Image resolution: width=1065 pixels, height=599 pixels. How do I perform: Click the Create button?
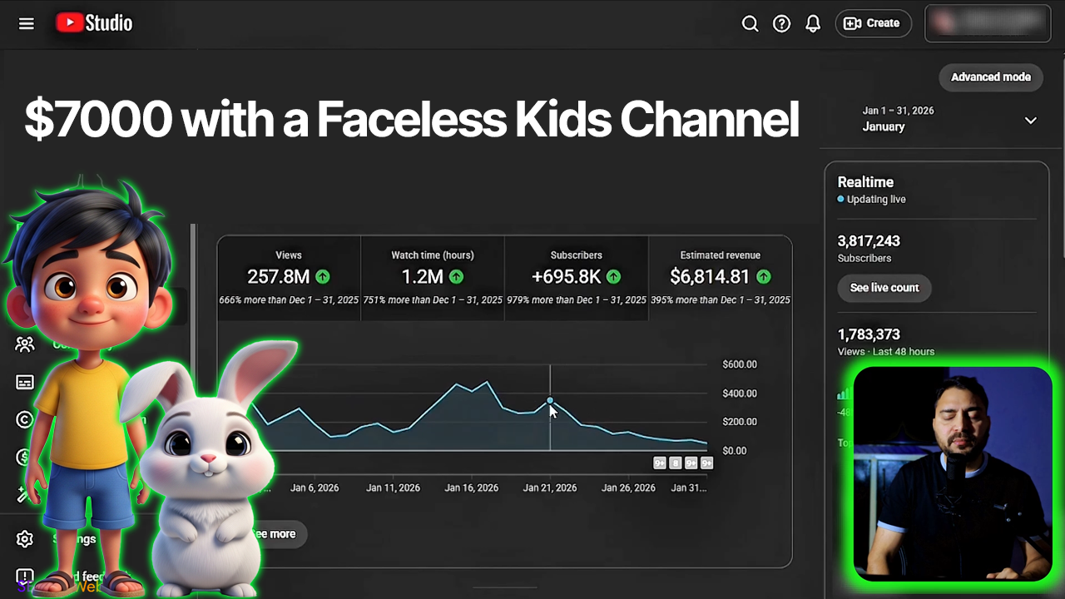point(873,23)
